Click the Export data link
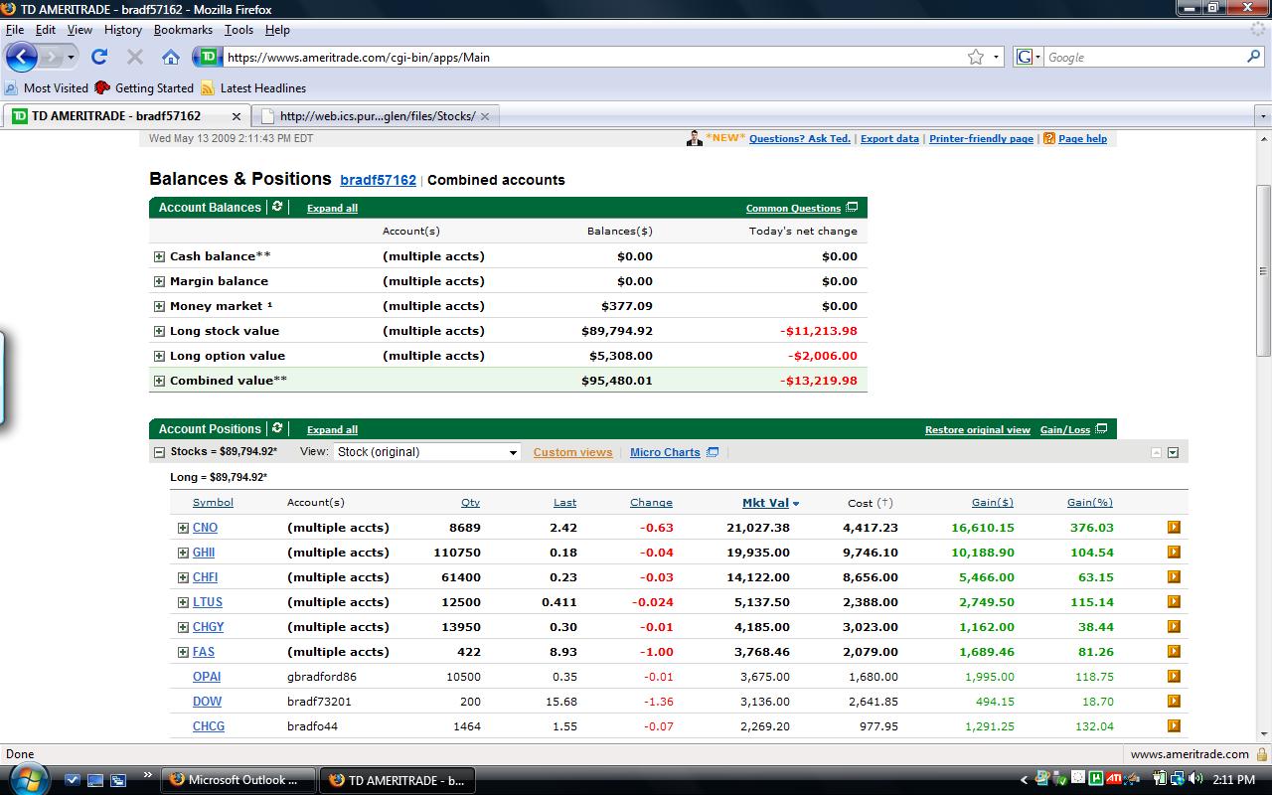The image size is (1272, 795). (889, 139)
